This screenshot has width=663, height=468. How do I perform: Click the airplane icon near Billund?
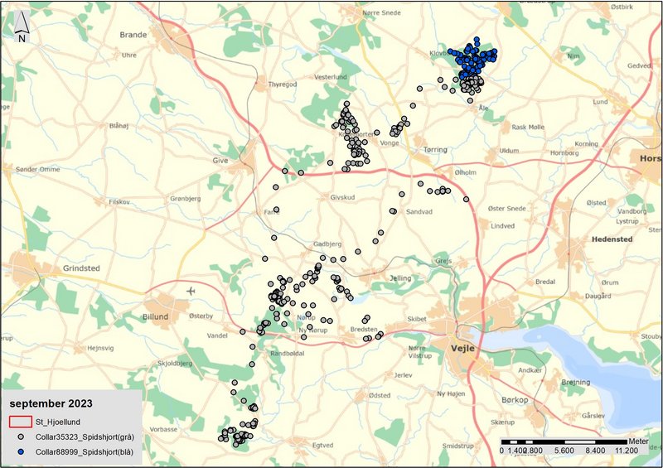point(191,291)
